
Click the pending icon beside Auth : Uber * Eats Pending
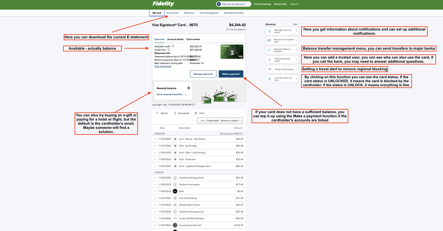coord(175,153)
